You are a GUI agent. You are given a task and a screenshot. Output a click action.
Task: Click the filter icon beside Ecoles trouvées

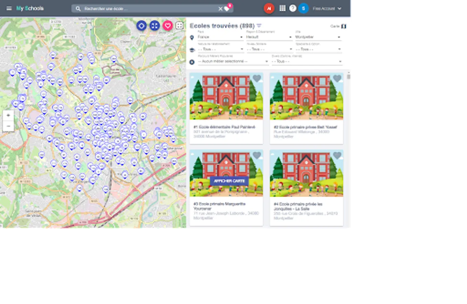(x=259, y=26)
